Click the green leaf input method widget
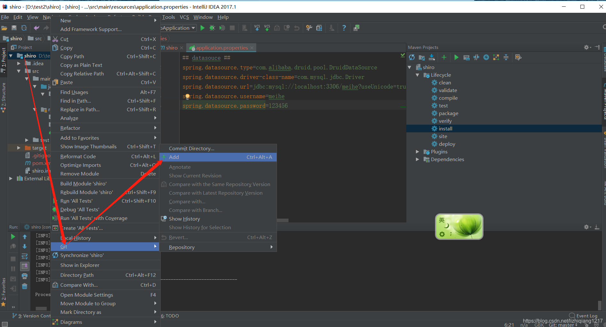This screenshot has height=327, width=606. pos(459,227)
